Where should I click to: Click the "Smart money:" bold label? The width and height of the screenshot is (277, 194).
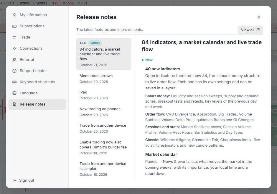coord(158,96)
